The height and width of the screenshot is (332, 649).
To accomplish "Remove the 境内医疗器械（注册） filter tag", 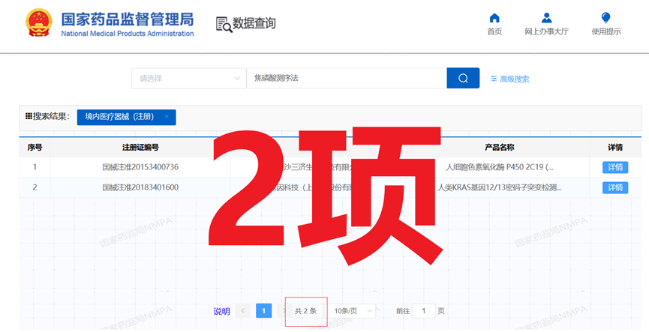I will tap(167, 117).
